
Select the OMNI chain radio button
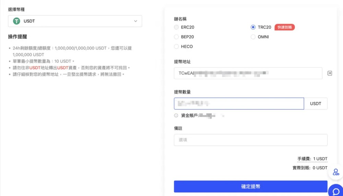click(253, 37)
